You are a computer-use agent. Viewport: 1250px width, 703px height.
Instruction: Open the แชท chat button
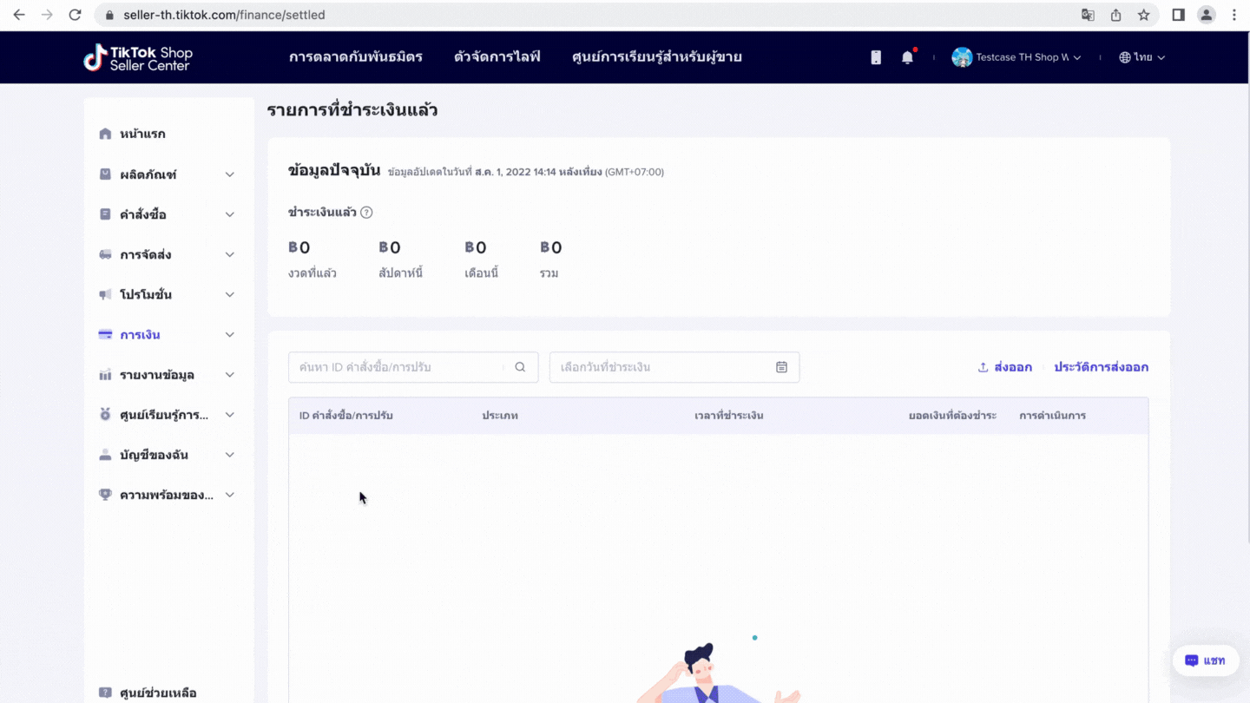tap(1206, 660)
